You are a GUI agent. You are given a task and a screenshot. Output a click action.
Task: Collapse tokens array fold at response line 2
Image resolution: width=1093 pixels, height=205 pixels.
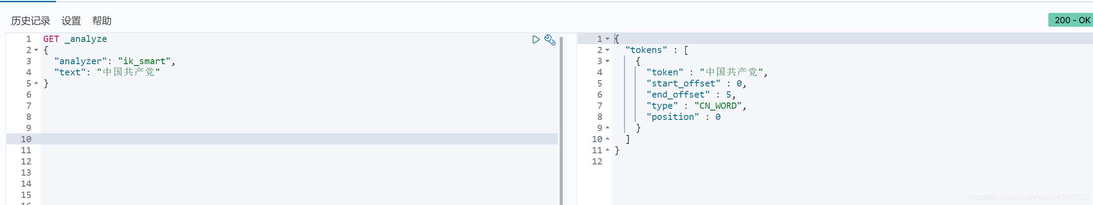click(607, 50)
